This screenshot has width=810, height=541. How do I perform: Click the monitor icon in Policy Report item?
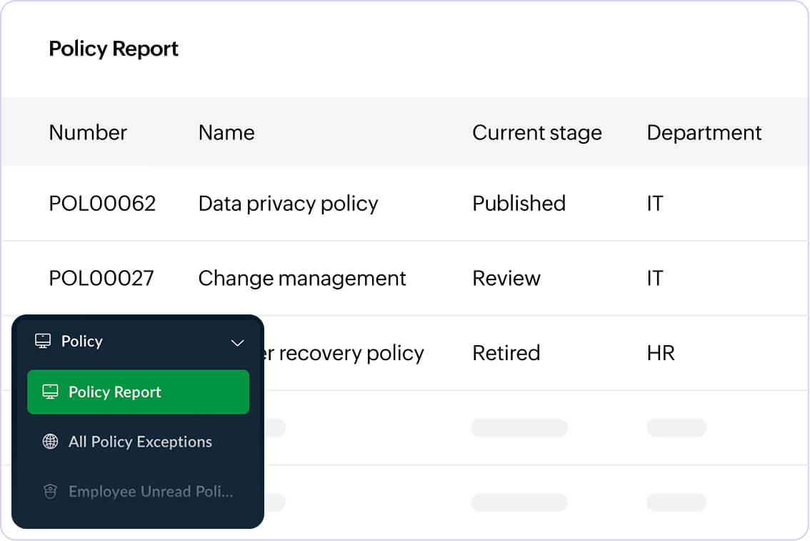coord(50,392)
